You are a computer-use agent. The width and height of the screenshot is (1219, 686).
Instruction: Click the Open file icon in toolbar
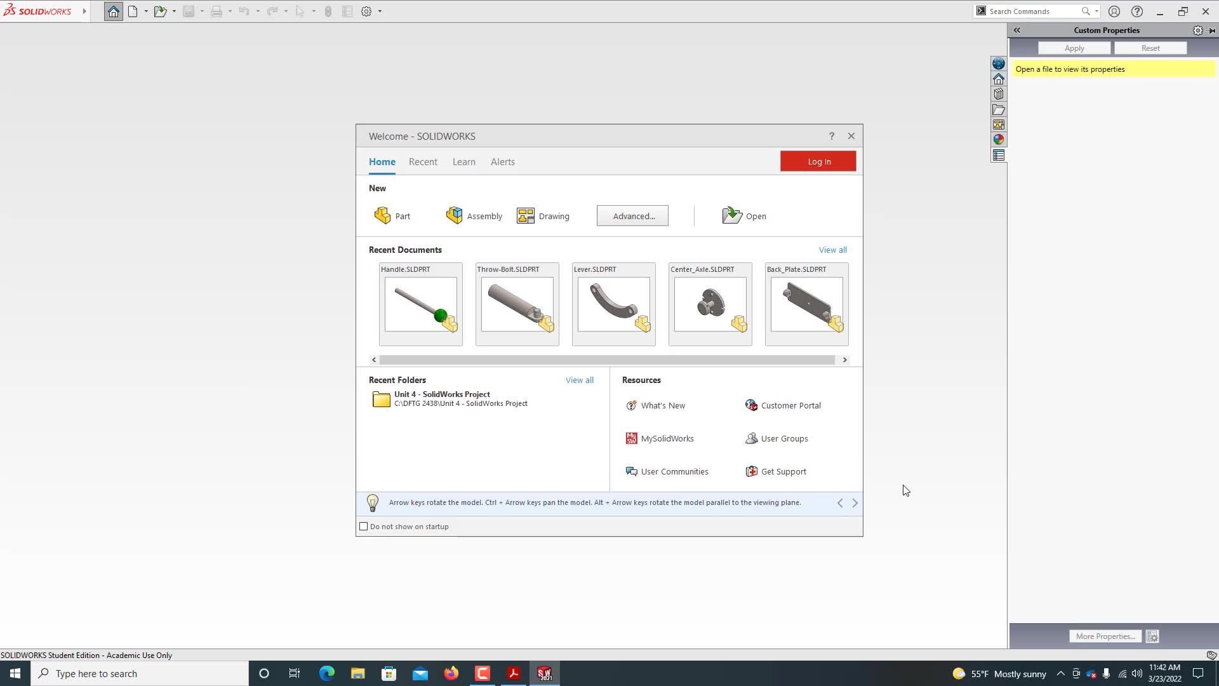pyautogui.click(x=160, y=11)
